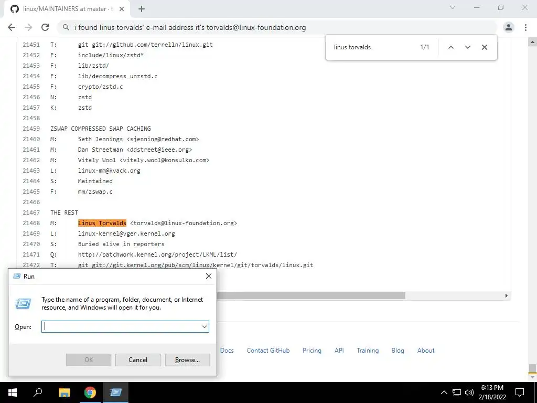537x403 pixels.
Task: Open the Chrome three-dot menu
Action: 525,27
